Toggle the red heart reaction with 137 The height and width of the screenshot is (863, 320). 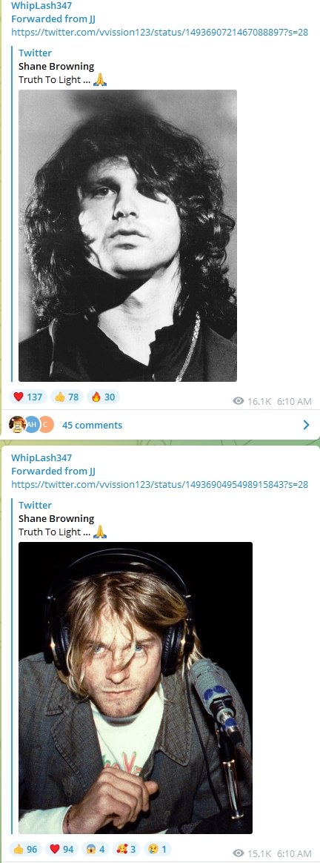point(27,397)
